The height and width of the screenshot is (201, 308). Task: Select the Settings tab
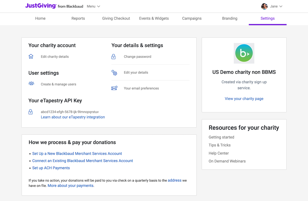tap(267, 18)
